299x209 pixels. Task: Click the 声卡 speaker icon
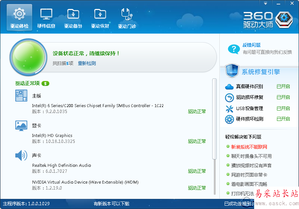(x=21, y=156)
